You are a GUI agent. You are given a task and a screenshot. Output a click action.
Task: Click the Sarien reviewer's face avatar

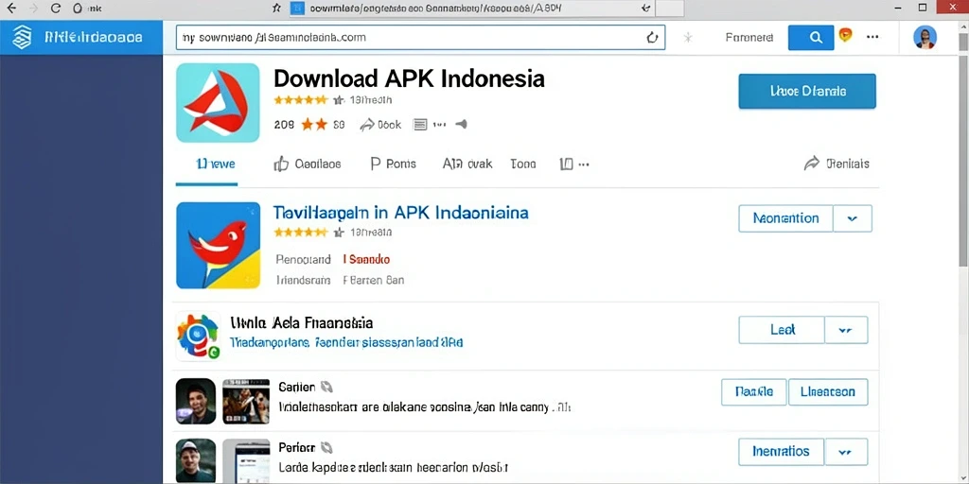[196, 401]
